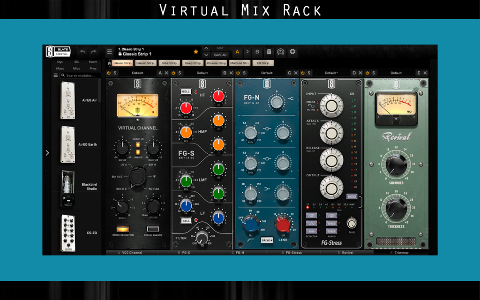Remove the Revival module with slot E's X

pos(425,73)
